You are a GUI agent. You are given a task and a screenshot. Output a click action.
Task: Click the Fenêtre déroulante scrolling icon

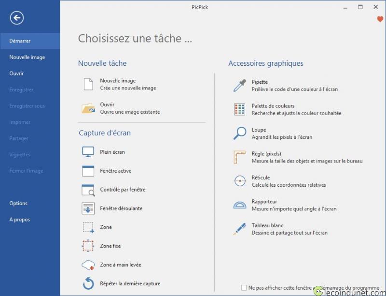(88, 208)
